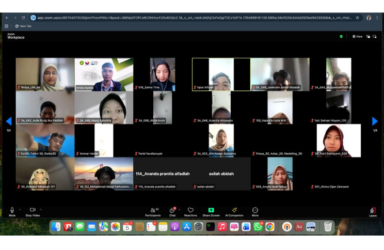
Task: Expand video options arrow beside Stop Video
Action: (41, 210)
